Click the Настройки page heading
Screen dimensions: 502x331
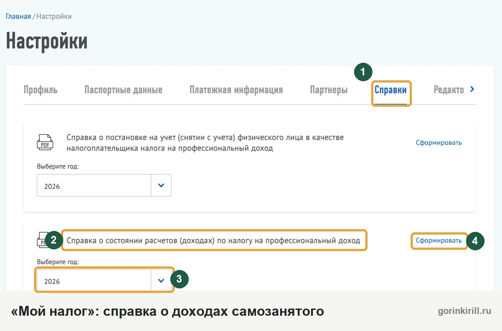47,41
